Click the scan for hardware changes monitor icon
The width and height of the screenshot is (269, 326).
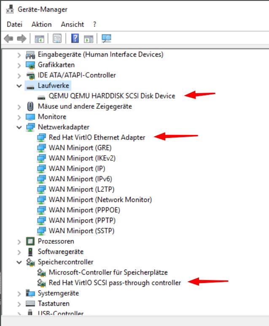[x=106, y=38]
